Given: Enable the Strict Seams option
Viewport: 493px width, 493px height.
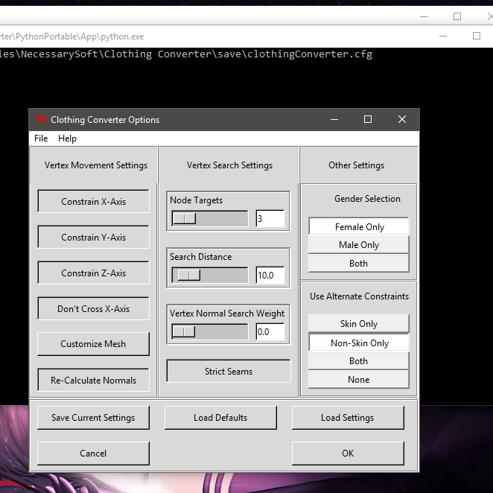Looking at the screenshot, I should click(x=228, y=372).
